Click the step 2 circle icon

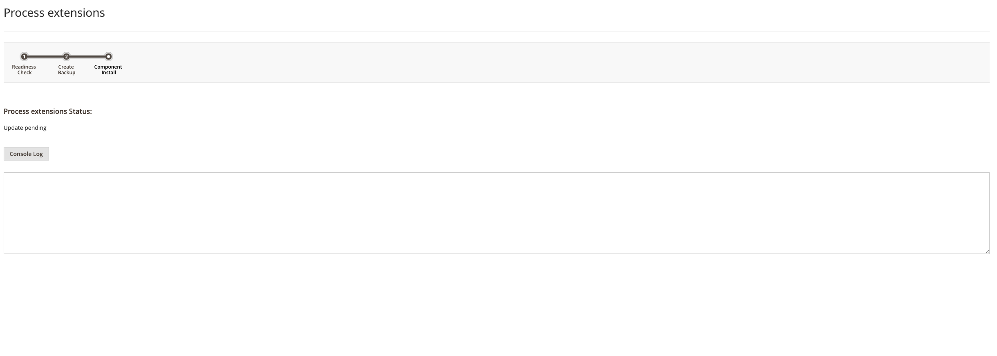click(66, 56)
